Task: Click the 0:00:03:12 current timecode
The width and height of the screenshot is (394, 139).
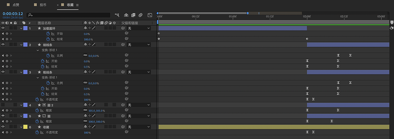Action: pos(13,14)
